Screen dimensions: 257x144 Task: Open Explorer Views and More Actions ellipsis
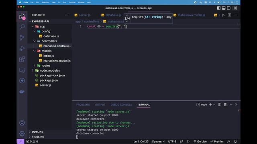coord(67,15)
